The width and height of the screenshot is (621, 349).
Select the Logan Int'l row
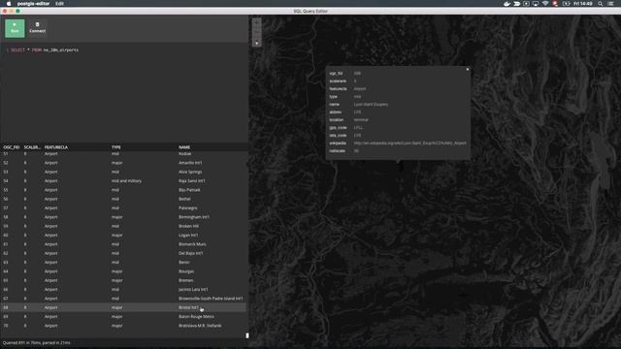tap(123, 235)
